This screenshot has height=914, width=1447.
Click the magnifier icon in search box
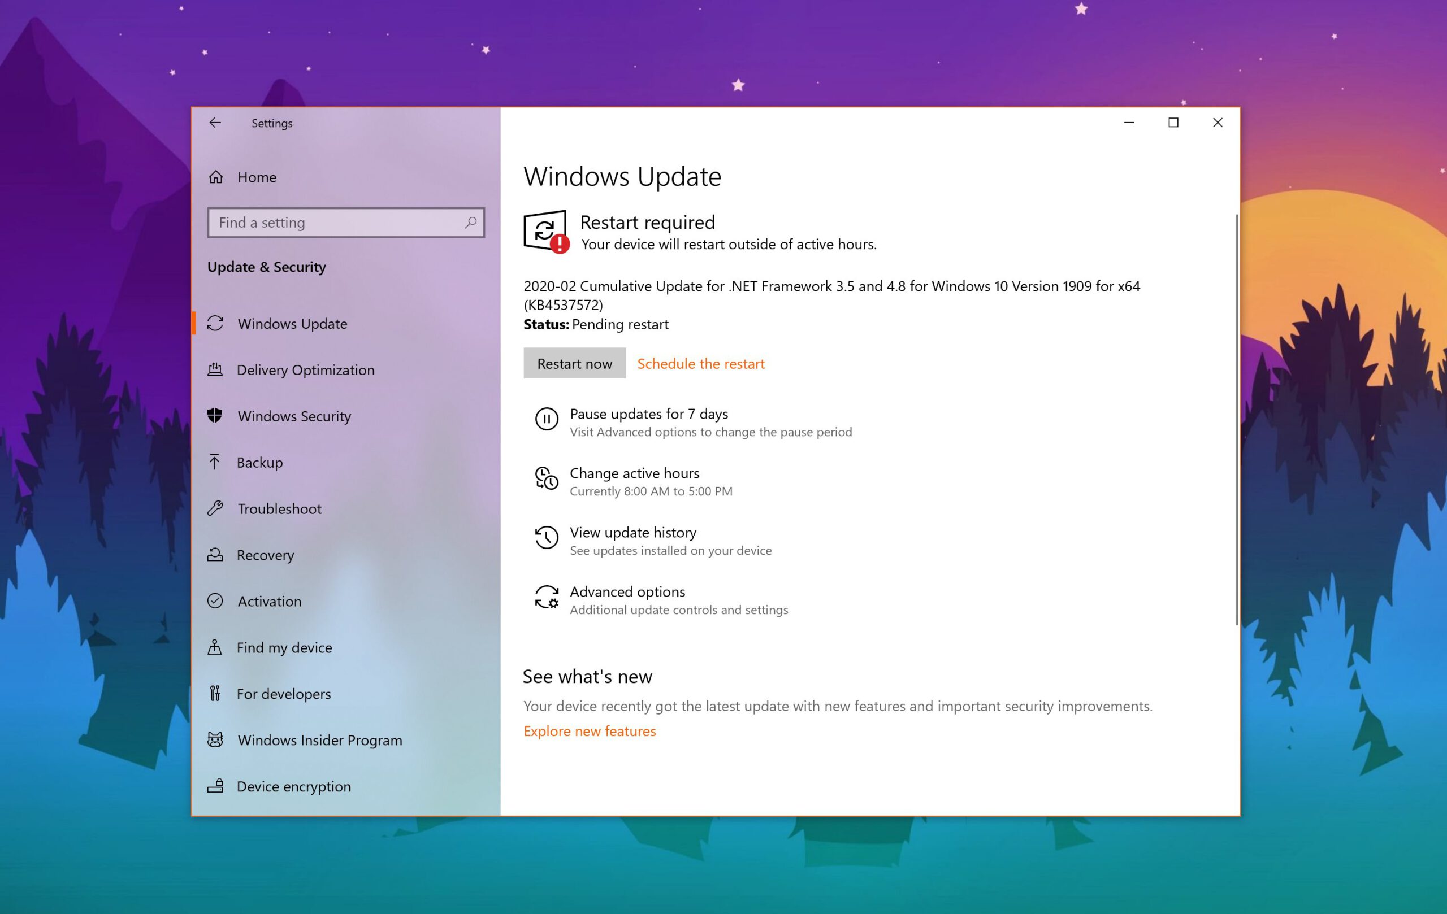tap(470, 223)
